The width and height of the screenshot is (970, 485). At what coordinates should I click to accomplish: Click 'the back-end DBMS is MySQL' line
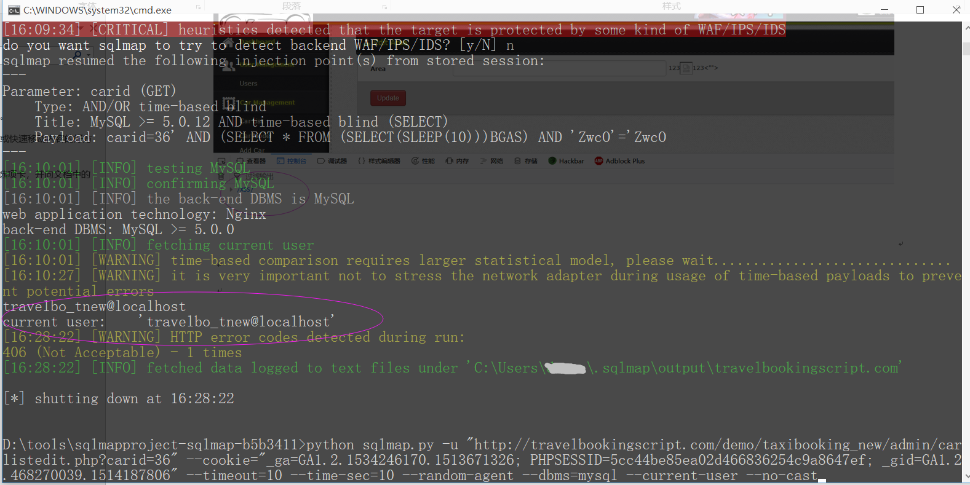pyautogui.click(x=179, y=199)
